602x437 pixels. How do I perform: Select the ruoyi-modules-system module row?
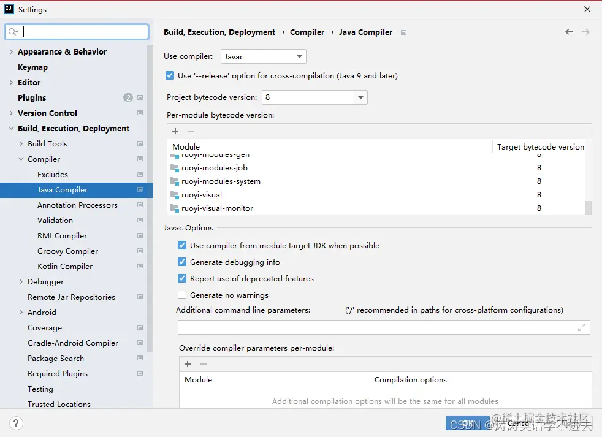376,181
